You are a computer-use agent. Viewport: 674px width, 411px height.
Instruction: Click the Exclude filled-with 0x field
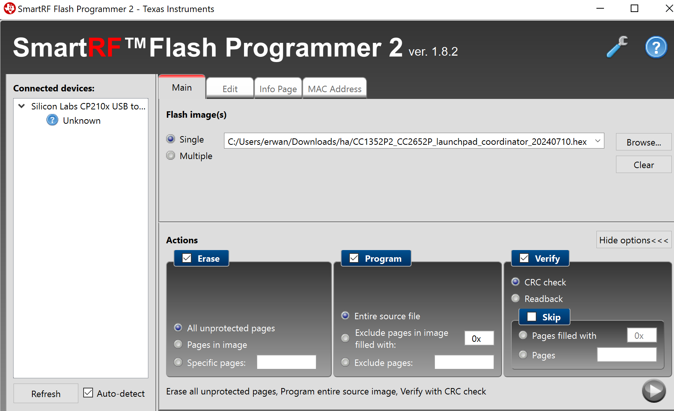pos(479,338)
